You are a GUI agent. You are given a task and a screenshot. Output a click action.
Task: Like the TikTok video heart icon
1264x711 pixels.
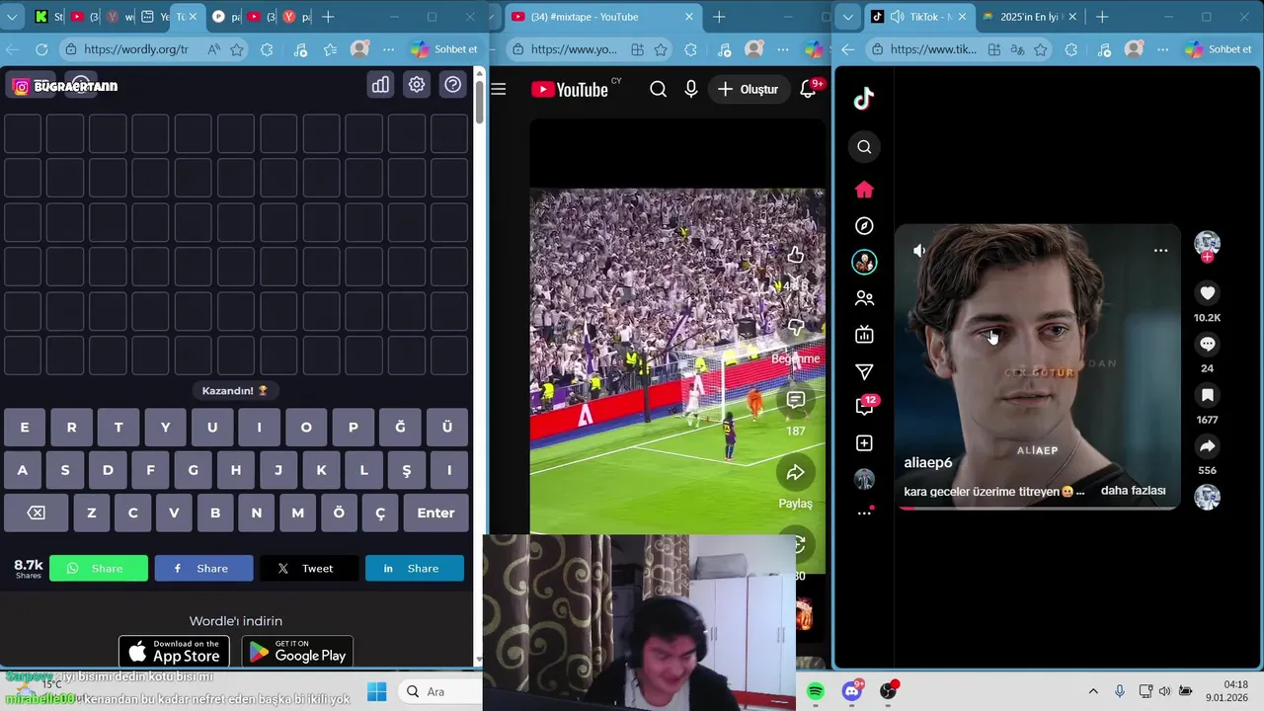[1207, 293]
